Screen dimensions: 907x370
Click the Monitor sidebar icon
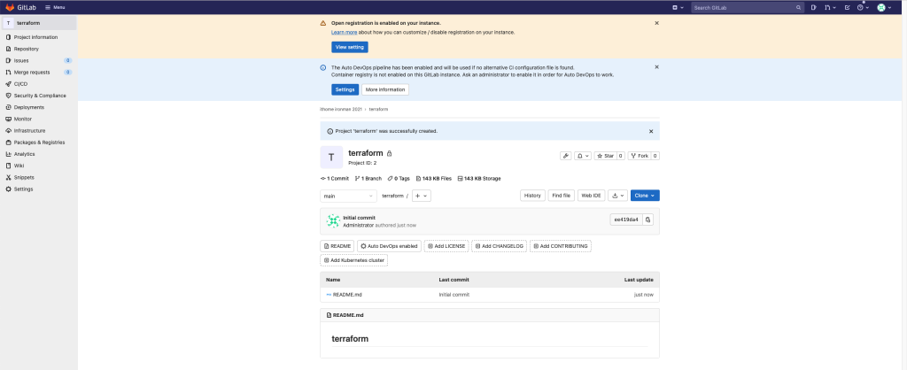(x=8, y=119)
